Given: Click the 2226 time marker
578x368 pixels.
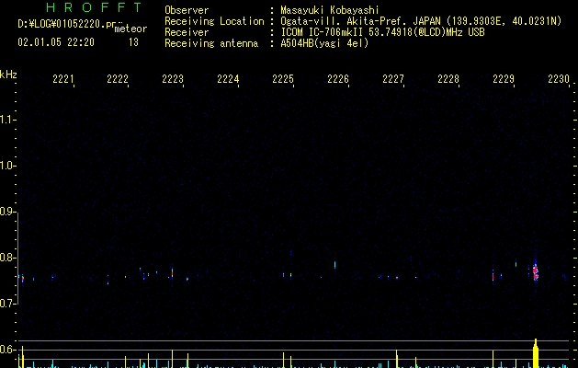Looking at the screenshot, I should click(338, 79).
